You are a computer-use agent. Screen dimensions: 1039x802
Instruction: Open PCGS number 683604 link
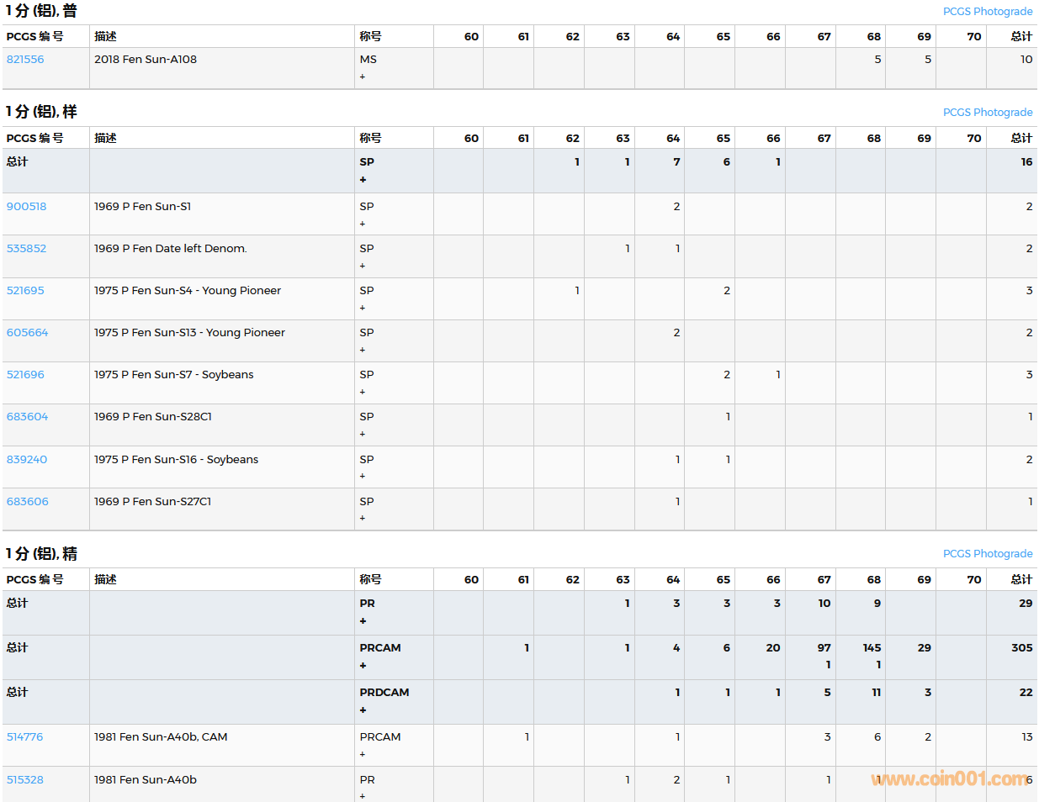27,417
